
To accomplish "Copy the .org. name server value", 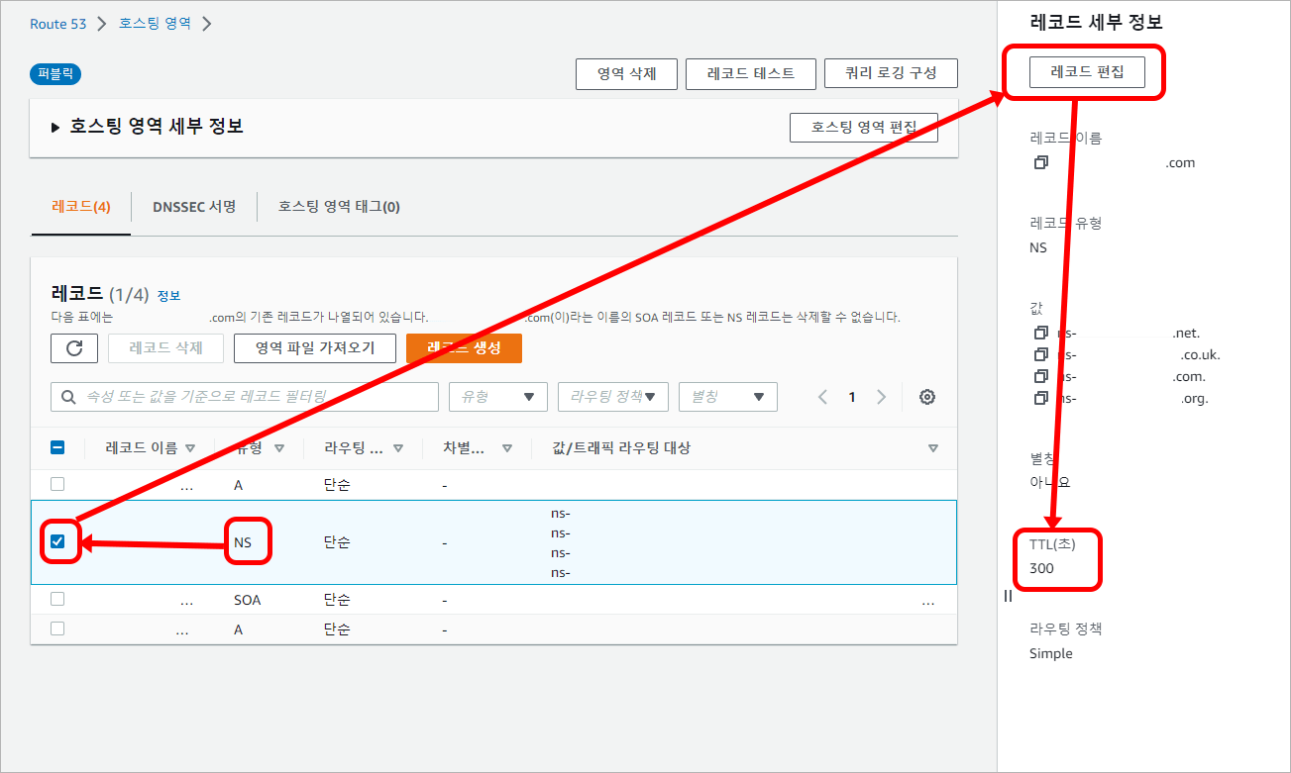I will pyautogui.click(x=1040, y=398).
